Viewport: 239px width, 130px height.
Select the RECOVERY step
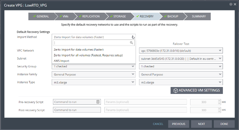(x=145, y=16)
